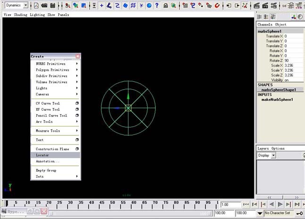This screenshot has width=305, height=219.
Task: Click channel box manipulator axes icon
Action: (294, 17)
